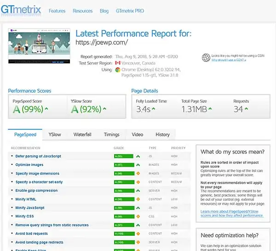Open the History tab
This screenshot has width=276, height=251.
pos(163,134)
